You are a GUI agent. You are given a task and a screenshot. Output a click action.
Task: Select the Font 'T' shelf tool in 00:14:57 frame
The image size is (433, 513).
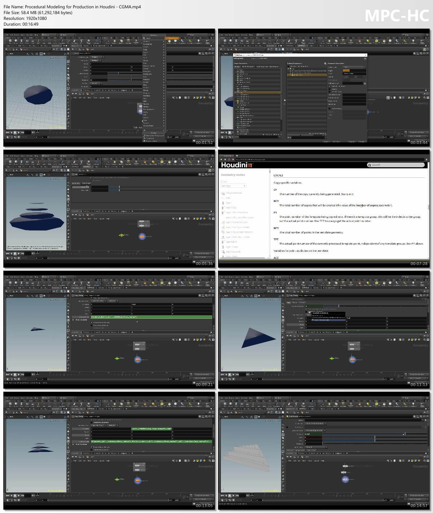pos(296,404)
